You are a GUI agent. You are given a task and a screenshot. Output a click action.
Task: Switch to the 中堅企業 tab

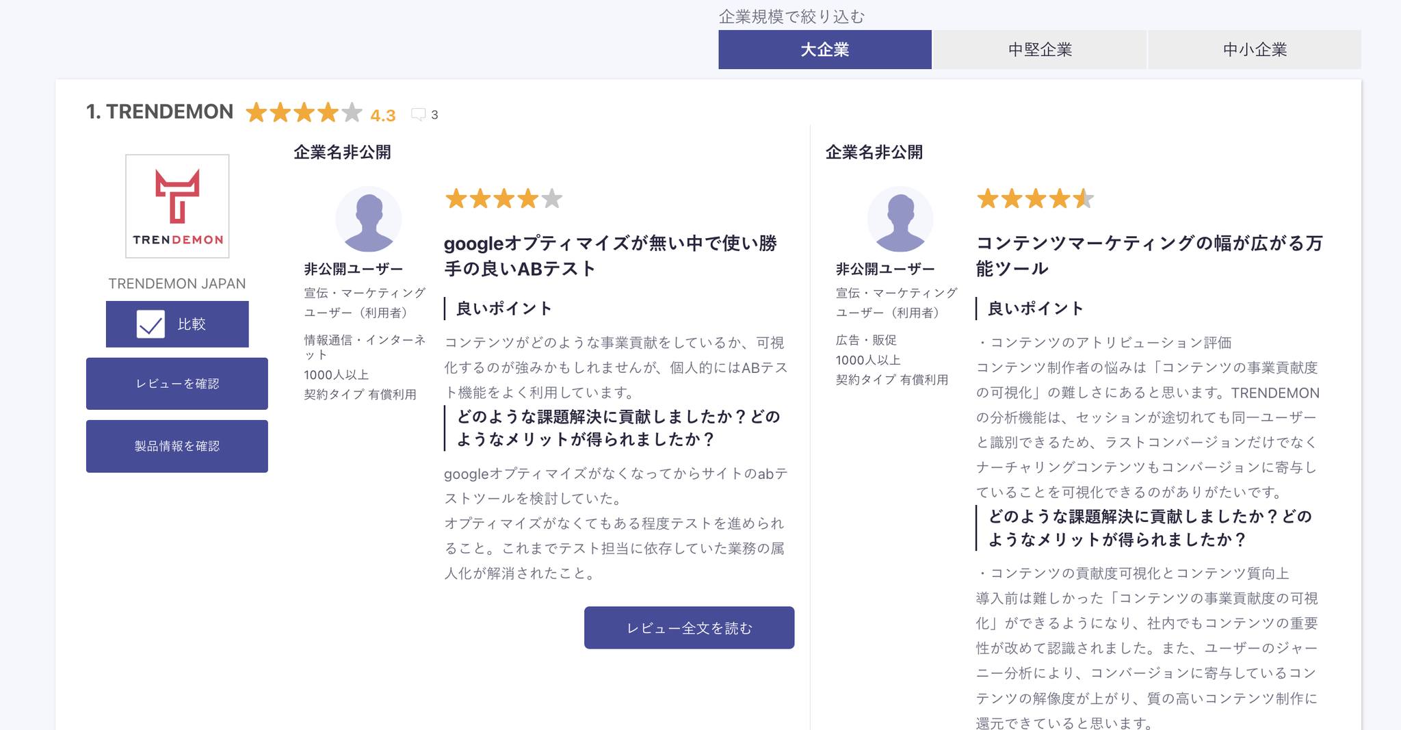1040,49
